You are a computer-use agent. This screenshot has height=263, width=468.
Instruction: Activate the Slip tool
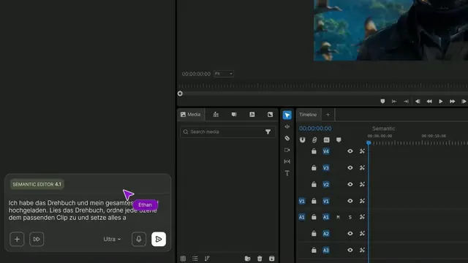click(287, 161)
